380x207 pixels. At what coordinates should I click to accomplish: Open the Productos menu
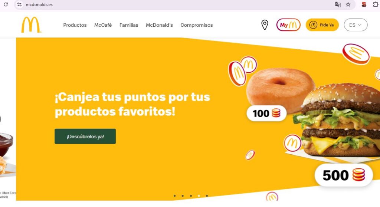coord(75,25)
